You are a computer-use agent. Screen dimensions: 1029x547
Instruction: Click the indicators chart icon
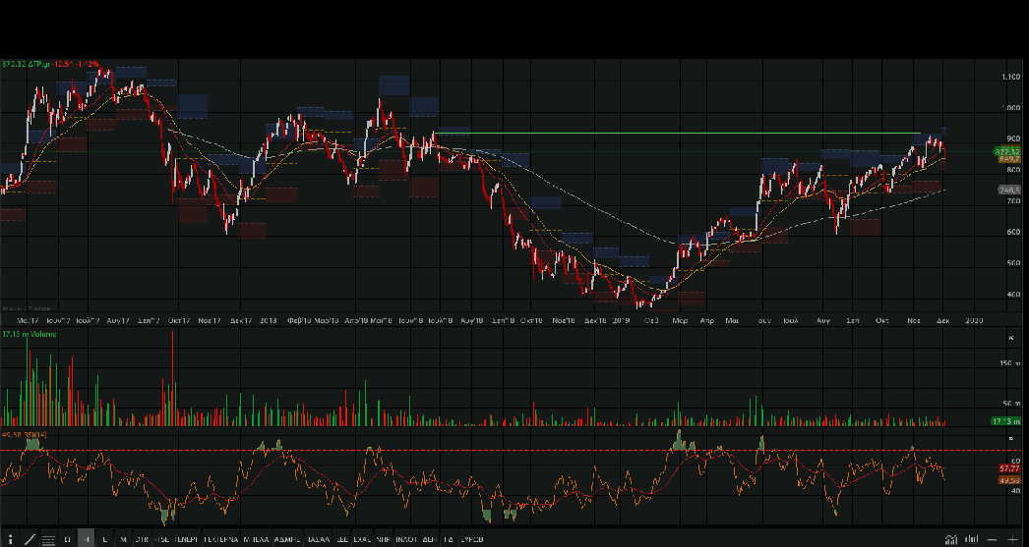[x=951, y=539]
